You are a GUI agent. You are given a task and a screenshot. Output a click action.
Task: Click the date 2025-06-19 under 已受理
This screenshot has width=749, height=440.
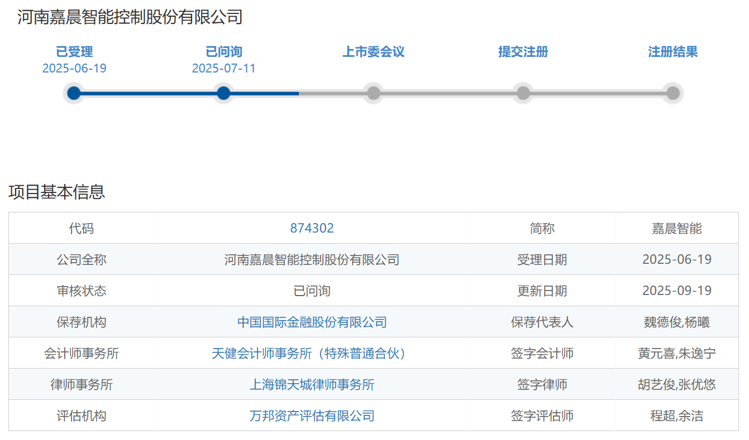74,69
